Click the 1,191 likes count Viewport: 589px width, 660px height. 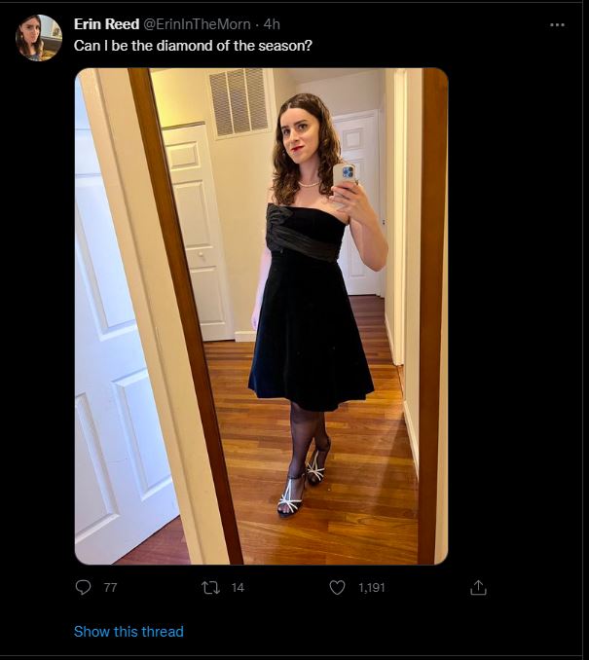pos(371,588)
